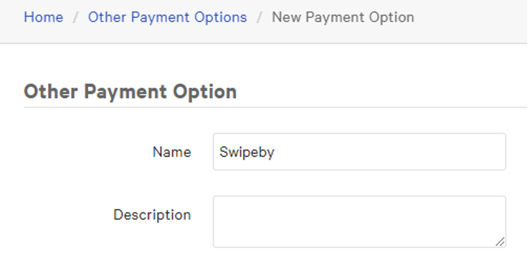Screen dimensions: 528x259
Task: Click the slash separator after Home
Action: [x=75, y=17]
